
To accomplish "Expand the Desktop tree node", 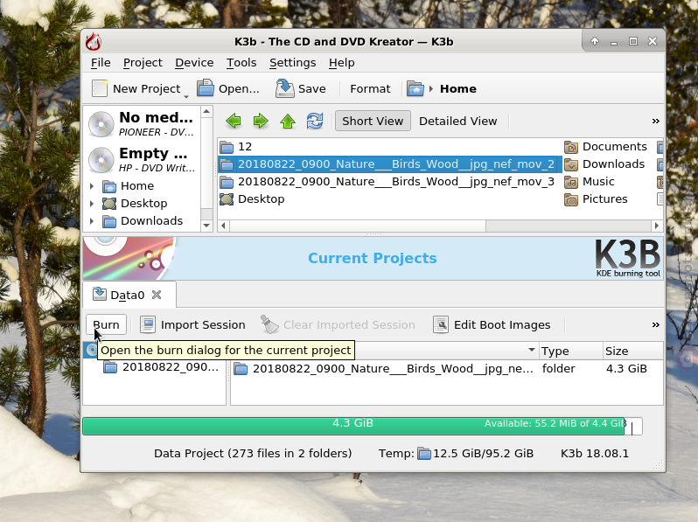I will pyautogui.click(x=92, y=204).
